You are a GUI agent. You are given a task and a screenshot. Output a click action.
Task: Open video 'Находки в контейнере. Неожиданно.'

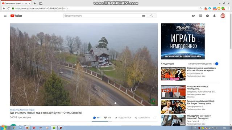pyautogui.click(x=198, y=87)
